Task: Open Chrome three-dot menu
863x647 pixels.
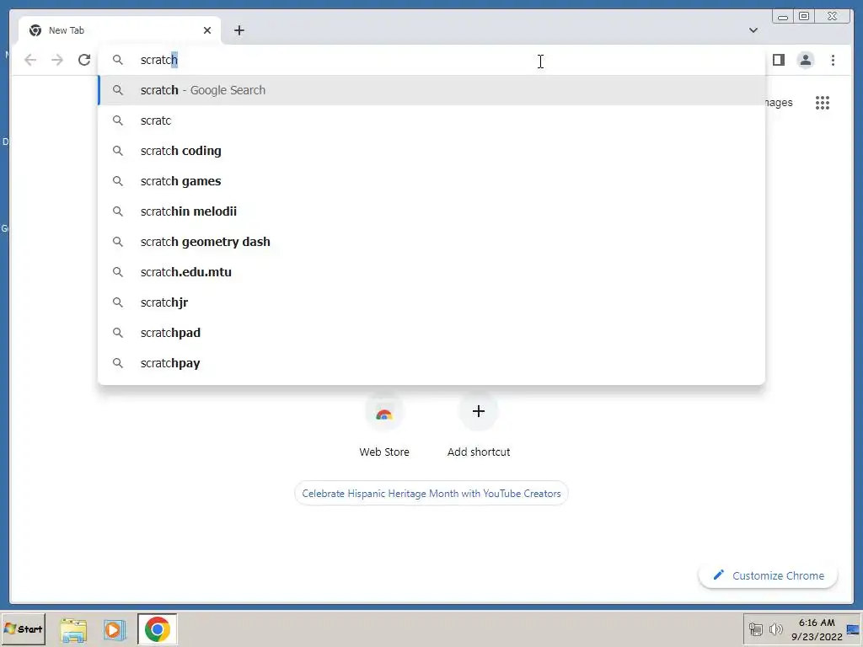Action: [833, 60]
